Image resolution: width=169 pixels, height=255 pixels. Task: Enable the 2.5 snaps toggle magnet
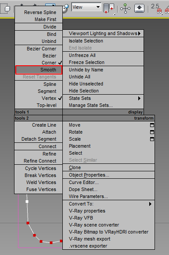point(157,8)
